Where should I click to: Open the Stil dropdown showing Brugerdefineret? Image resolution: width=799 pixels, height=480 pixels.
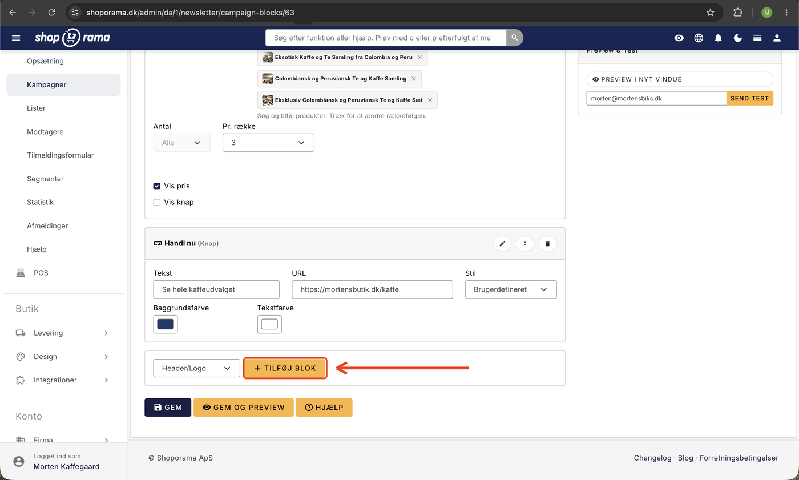[x=511, y=289]
